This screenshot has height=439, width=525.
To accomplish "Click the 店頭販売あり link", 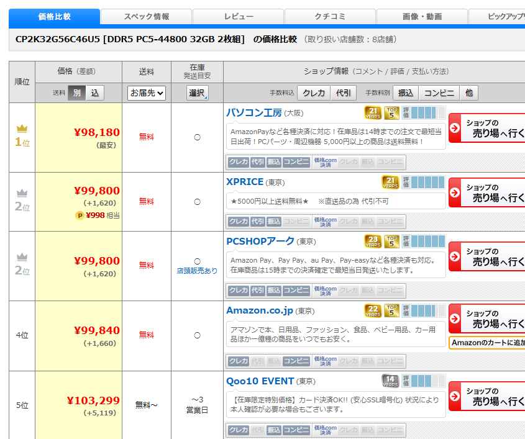I will [x=197, y=271].
